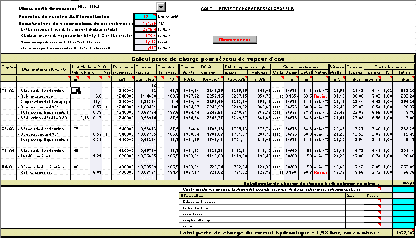416x238 pixels.
Task: Click the total pressure loss cell 533,20
Action: click(404, 91)
